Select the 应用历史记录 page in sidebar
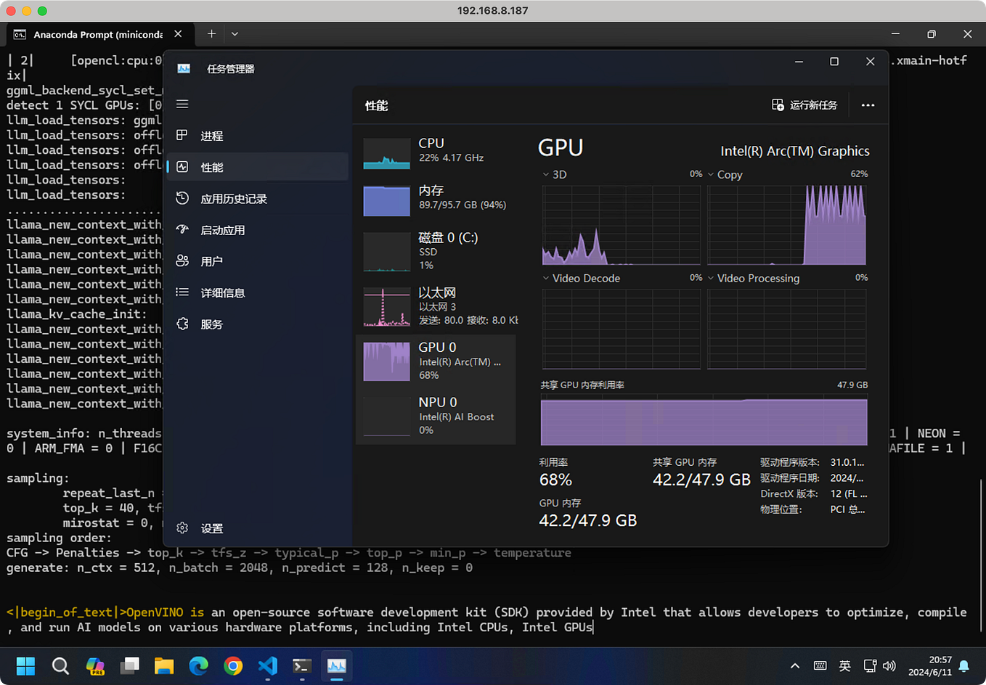This screenshot has width=986, height=685. [x=232, y=197]
